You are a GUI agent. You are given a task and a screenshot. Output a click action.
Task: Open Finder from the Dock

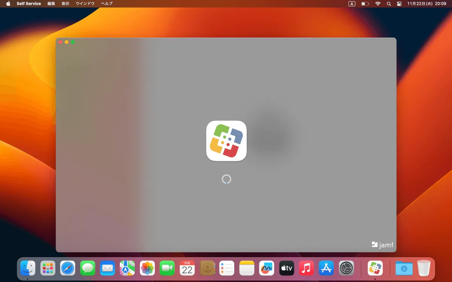point(28,268)
